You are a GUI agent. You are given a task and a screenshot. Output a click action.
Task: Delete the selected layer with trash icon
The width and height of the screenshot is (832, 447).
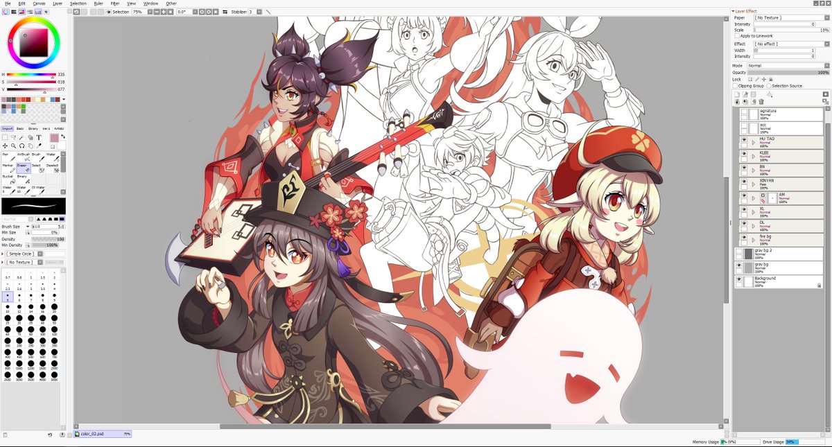click(x=761, y=102)
